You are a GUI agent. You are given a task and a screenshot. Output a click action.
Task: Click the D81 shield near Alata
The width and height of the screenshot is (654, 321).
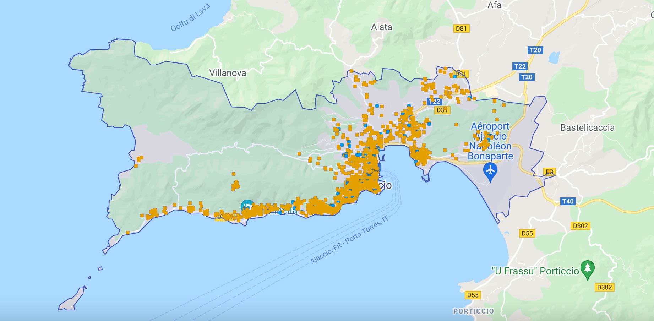[461, 28]
